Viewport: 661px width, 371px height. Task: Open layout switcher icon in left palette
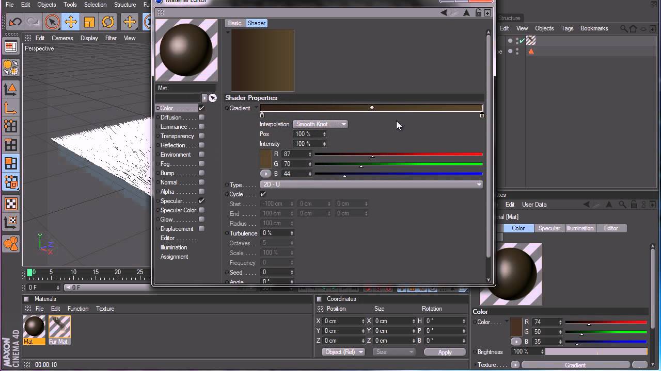[x=11, y=47]
